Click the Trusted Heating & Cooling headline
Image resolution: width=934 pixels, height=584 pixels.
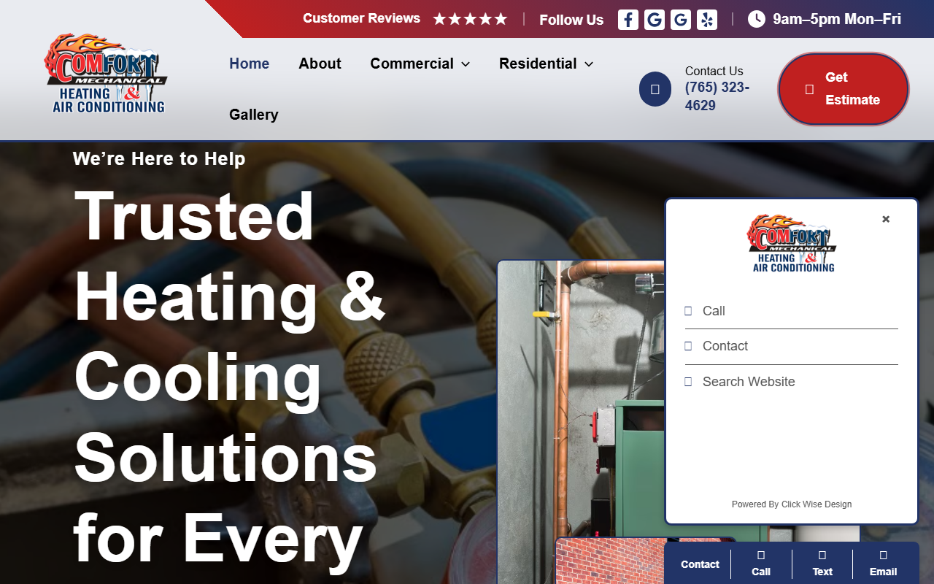coord(230,376)
